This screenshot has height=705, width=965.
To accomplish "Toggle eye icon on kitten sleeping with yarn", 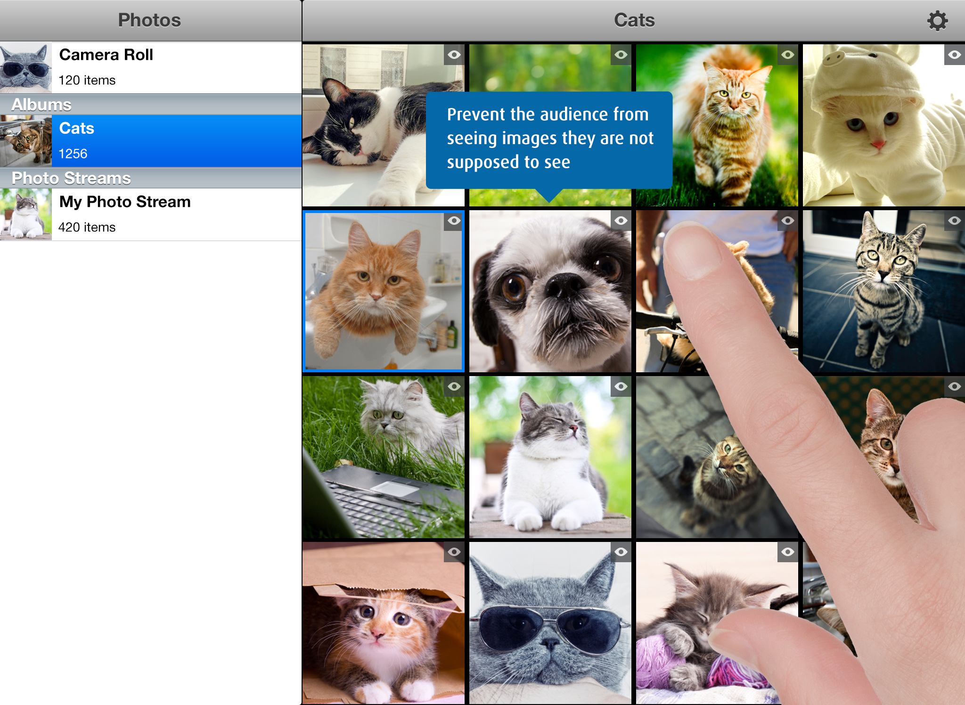I will click(788, 552).
